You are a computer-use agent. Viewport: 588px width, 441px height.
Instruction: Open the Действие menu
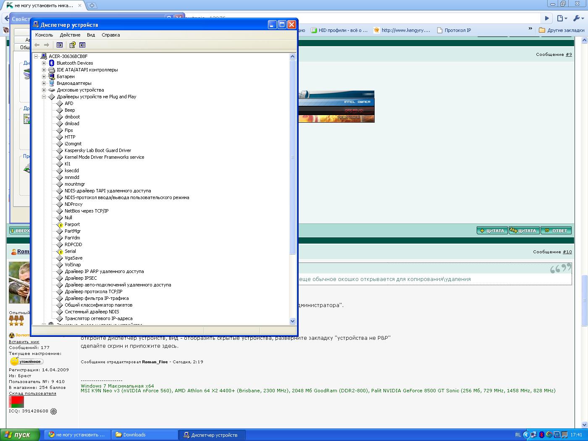[x=70, y=35]
